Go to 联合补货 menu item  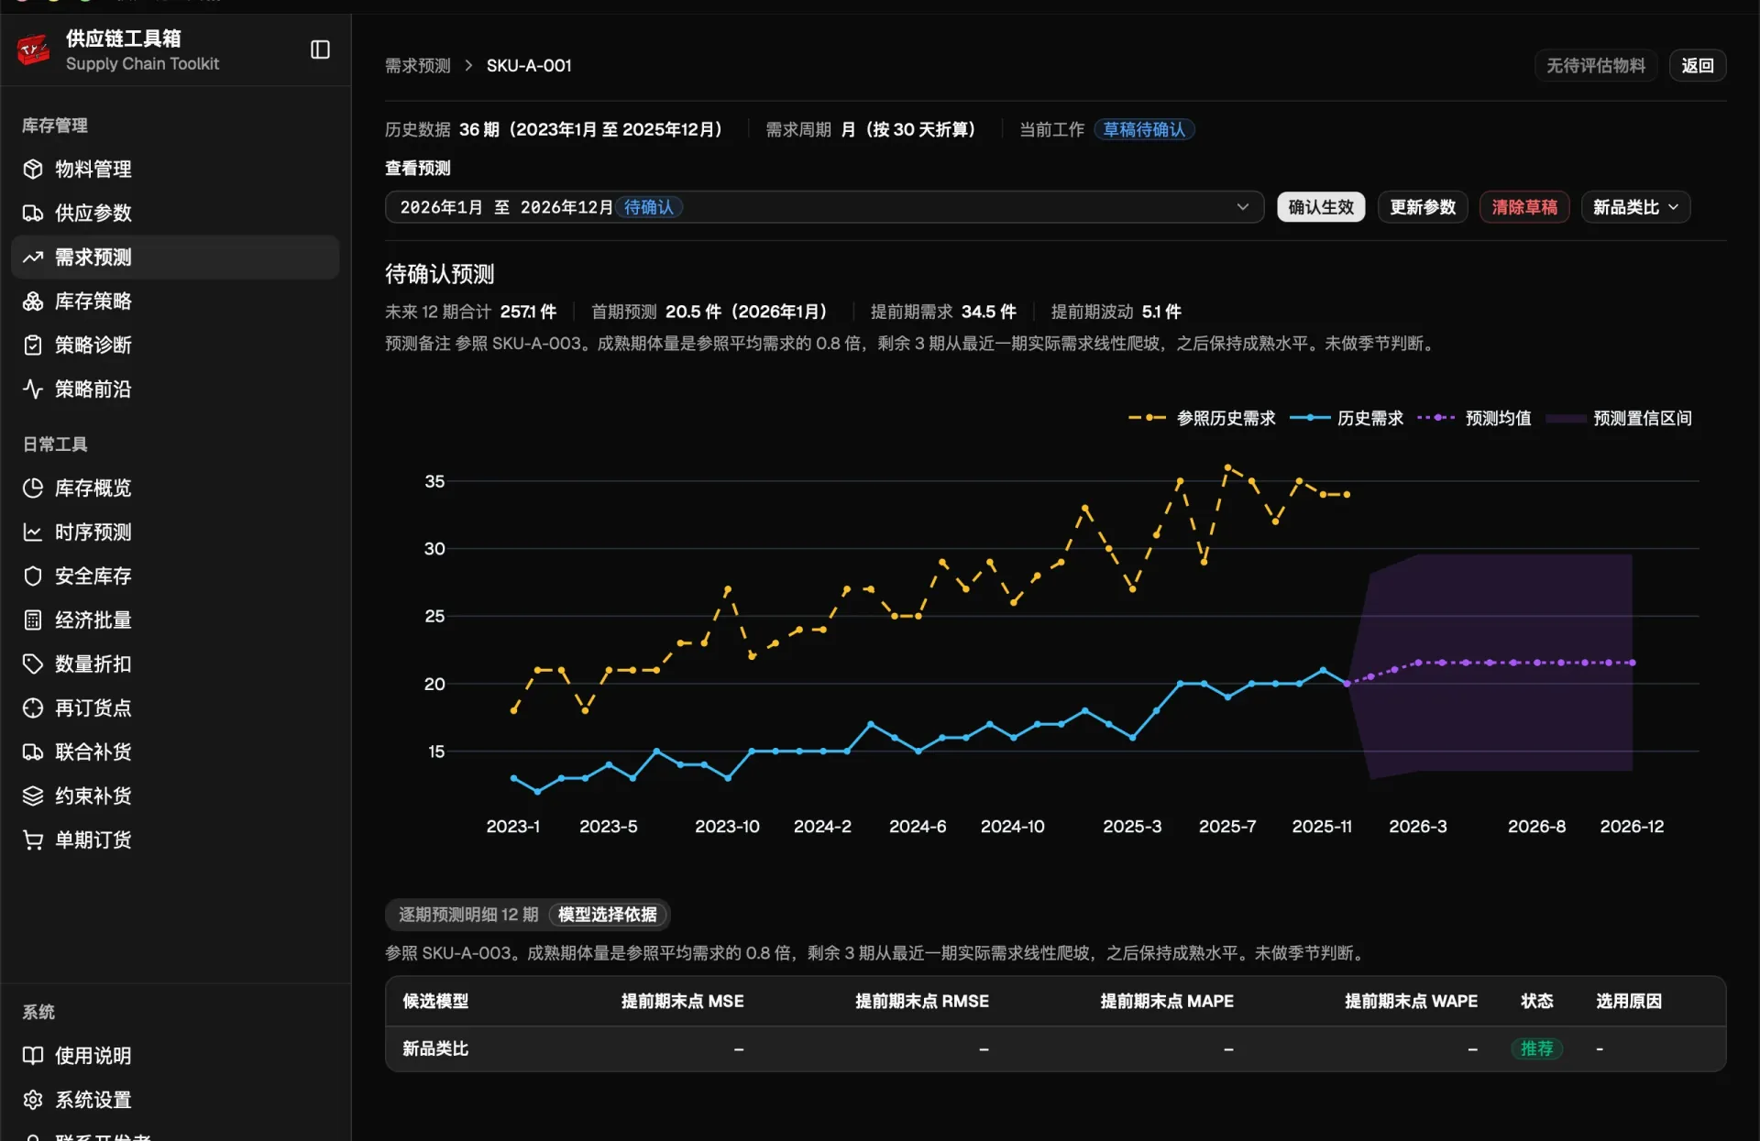pos(175,752)
